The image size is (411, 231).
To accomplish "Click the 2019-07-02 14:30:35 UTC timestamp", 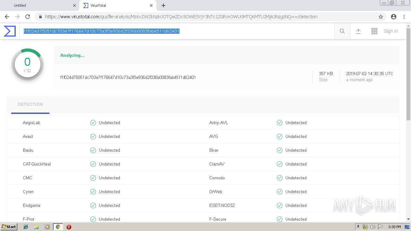I will [x=369, y=73].
